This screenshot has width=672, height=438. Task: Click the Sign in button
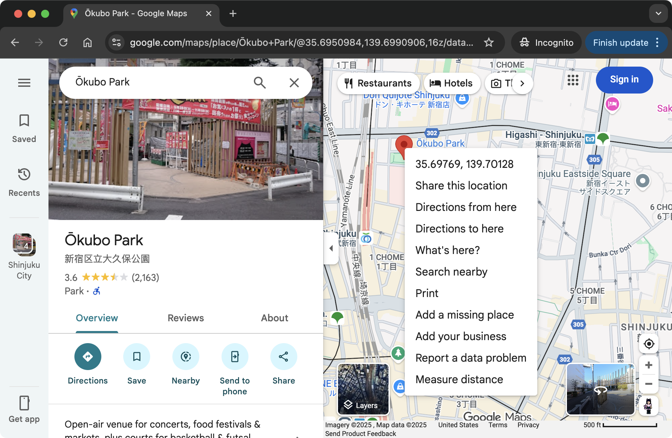click(624, 80)
